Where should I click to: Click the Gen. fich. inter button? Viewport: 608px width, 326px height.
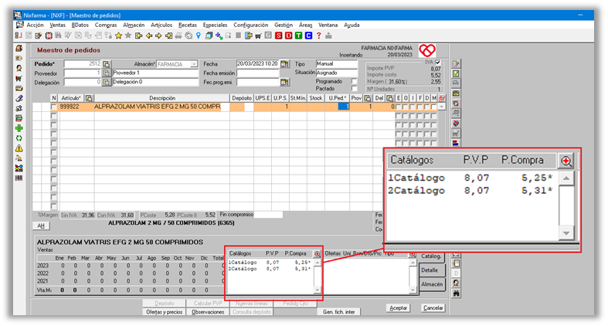tap(339, 312)
